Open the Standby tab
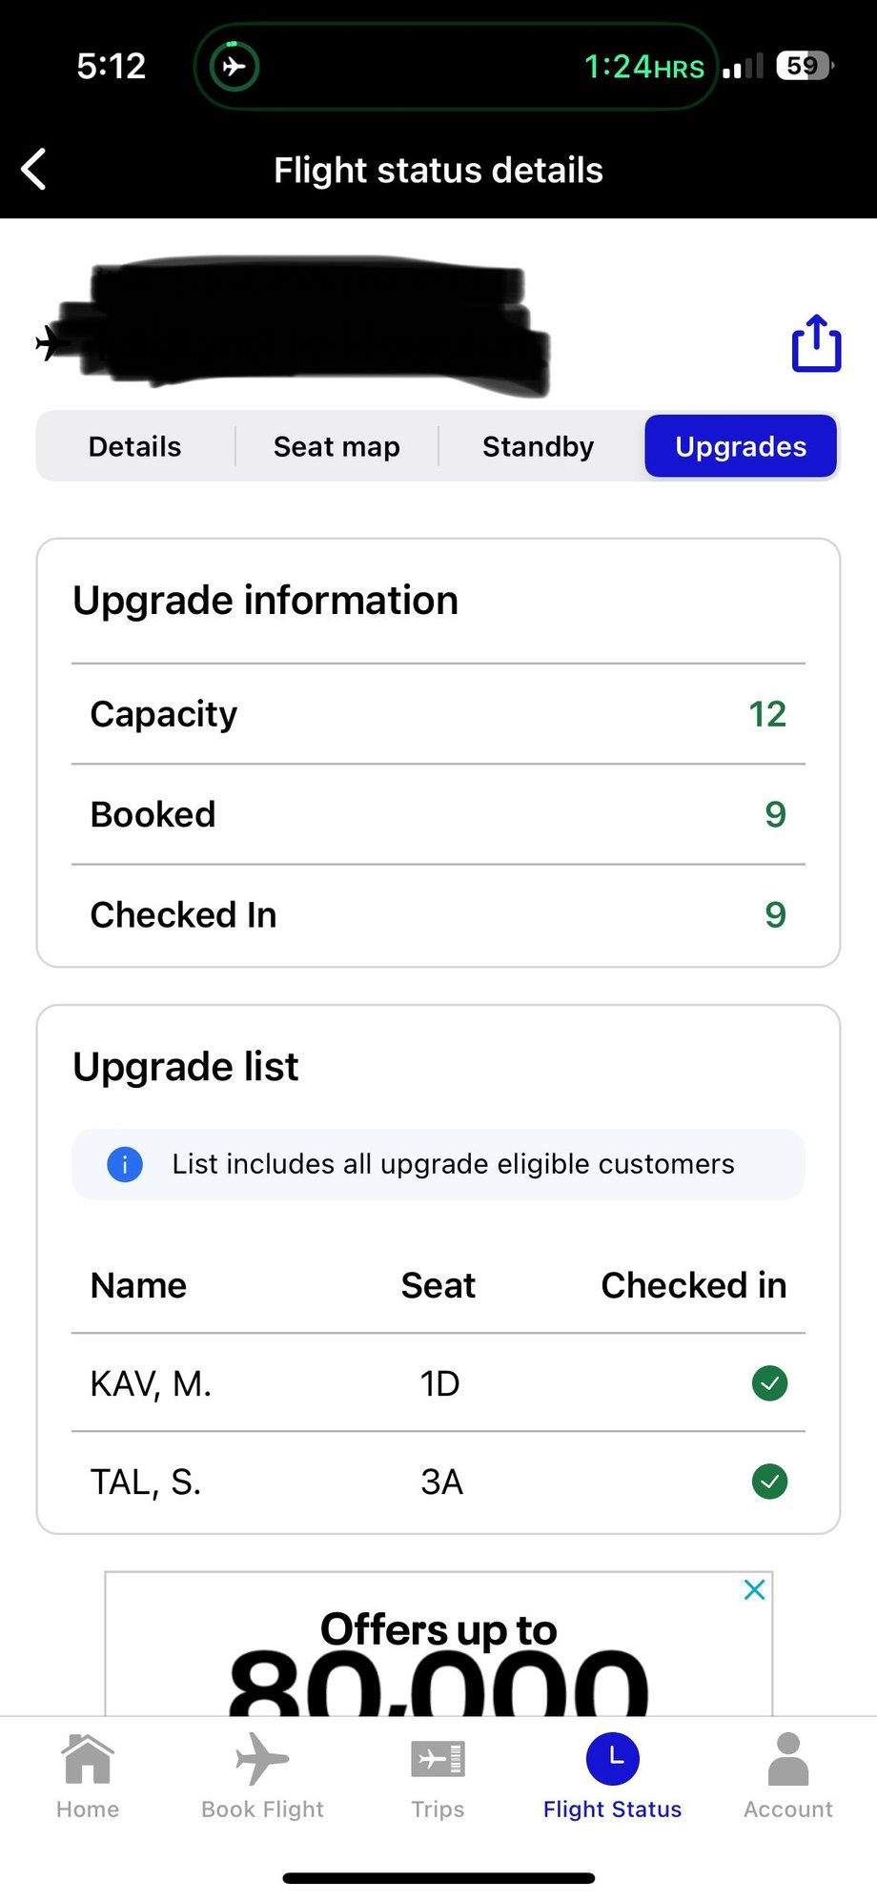Image resolution: width=877 pixels, height=1902 pixels. click(538, 446)
